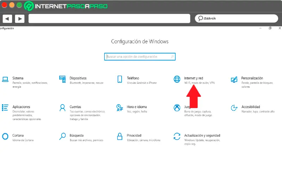The width and height of the screenshot is (282, 176).
Task: Click the 'Narrador, lupa, contraste alto' text
Action: [258, 111]
